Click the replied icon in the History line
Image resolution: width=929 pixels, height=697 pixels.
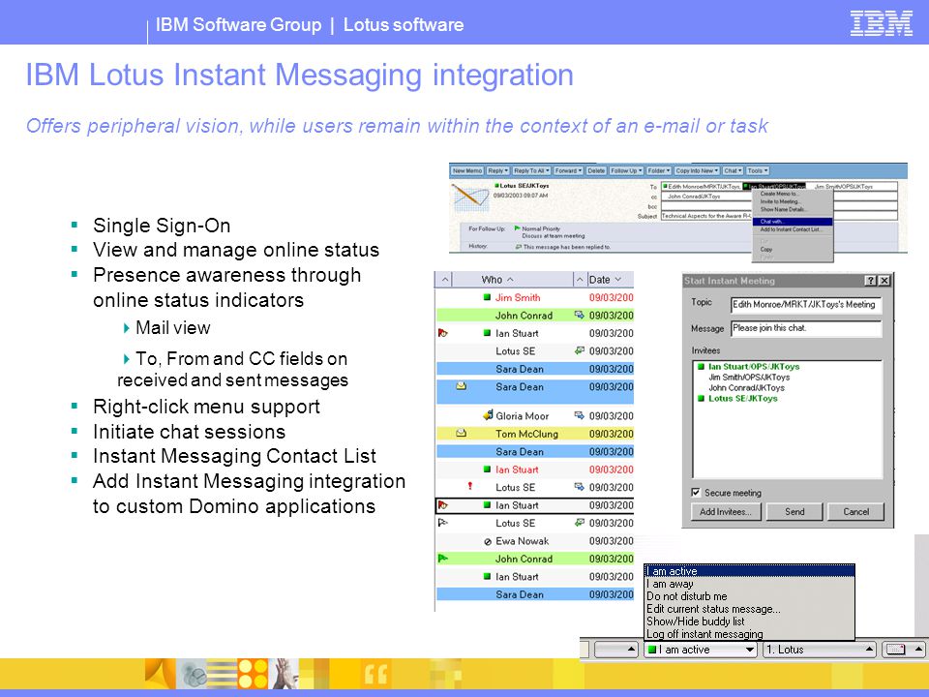[x=519, y=247]
